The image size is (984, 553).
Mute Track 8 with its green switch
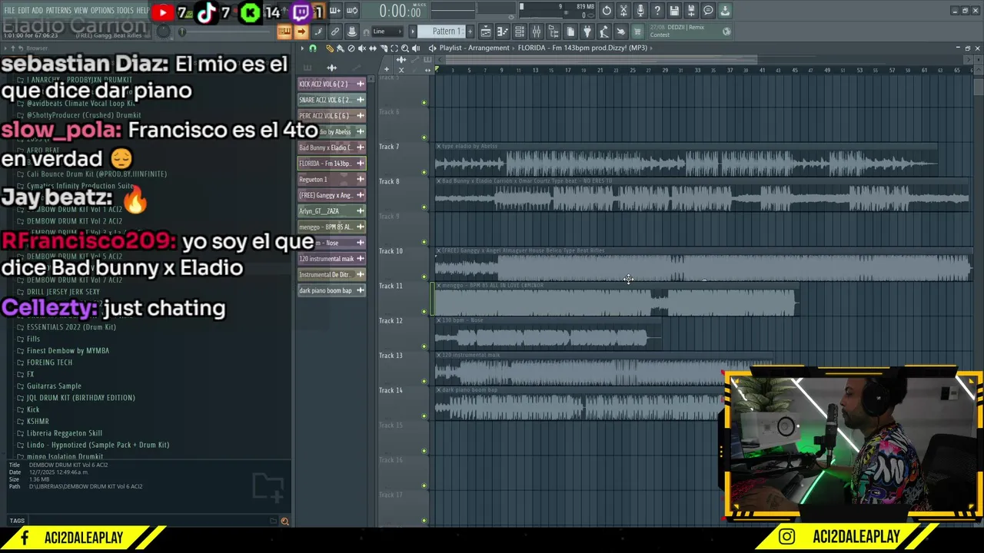tap(424, 207)
